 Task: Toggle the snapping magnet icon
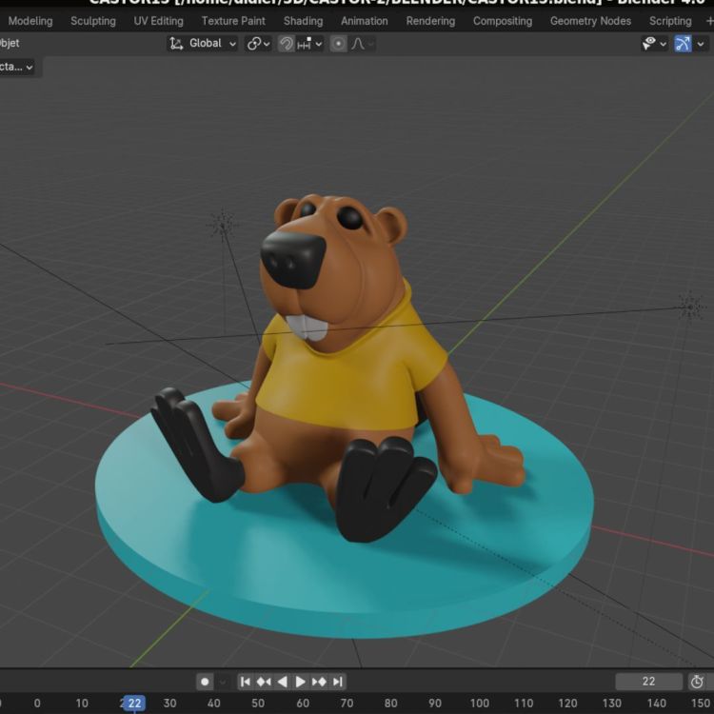point(286,44)
